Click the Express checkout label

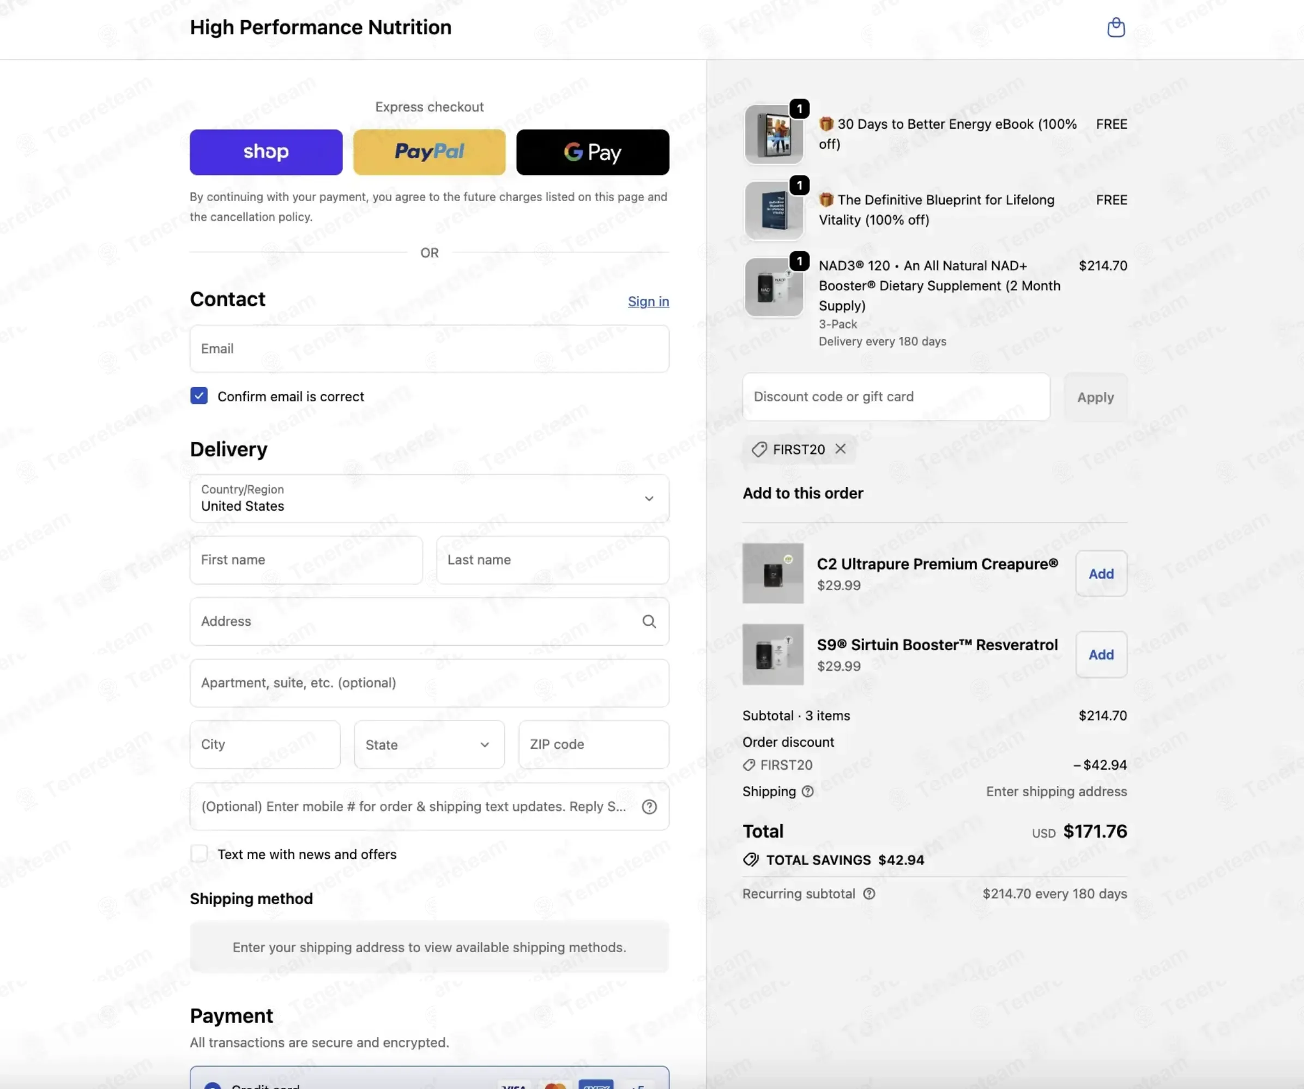point(429,107)
